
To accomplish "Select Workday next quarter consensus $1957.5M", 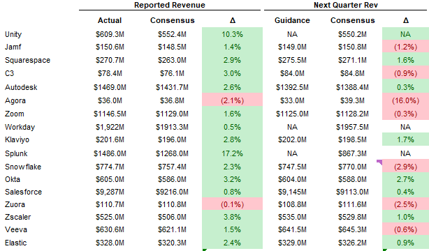I will click(352, 128).
